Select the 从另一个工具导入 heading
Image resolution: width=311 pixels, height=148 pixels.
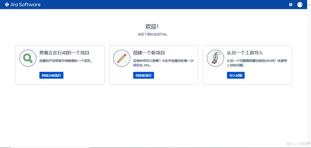tap(245, 53)
